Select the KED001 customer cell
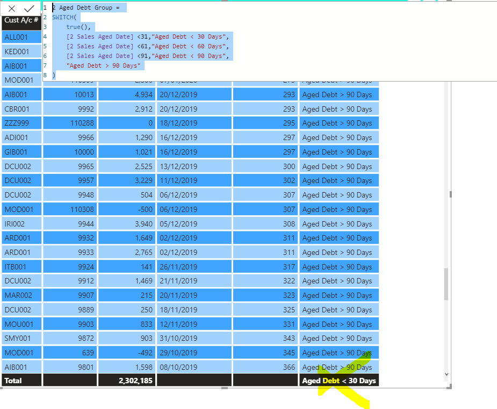This screenshot has width=497, height=409. point(21,52)
